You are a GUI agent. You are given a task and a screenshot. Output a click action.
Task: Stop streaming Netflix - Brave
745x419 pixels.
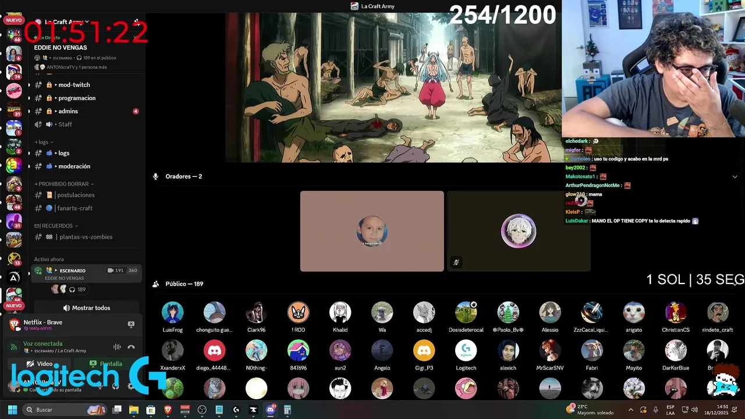click(131, 324)
